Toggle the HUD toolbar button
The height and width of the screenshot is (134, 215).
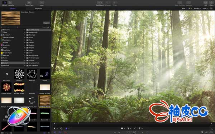205,4
